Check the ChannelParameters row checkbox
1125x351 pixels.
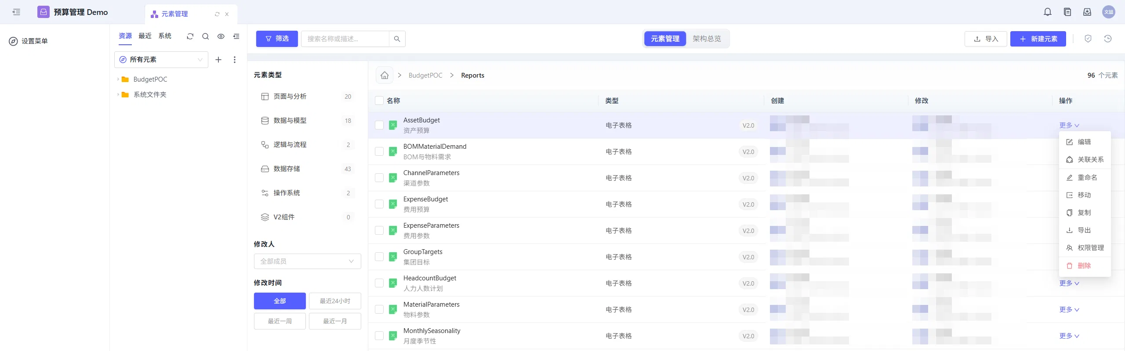coord(379,178)
